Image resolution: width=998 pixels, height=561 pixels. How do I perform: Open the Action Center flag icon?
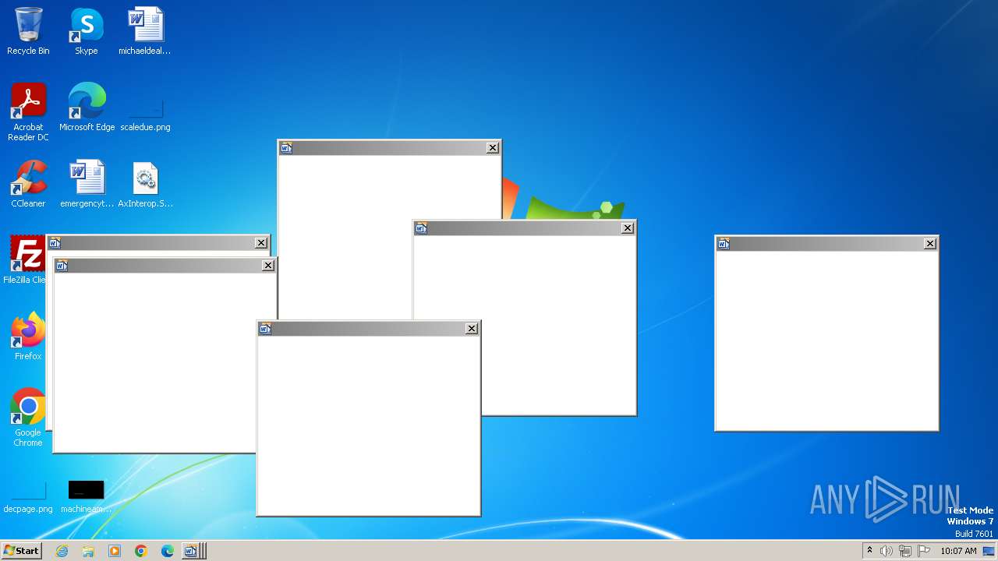[924, 551]
